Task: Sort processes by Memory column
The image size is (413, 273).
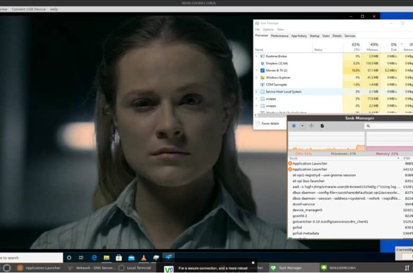Action: point(371,47)
